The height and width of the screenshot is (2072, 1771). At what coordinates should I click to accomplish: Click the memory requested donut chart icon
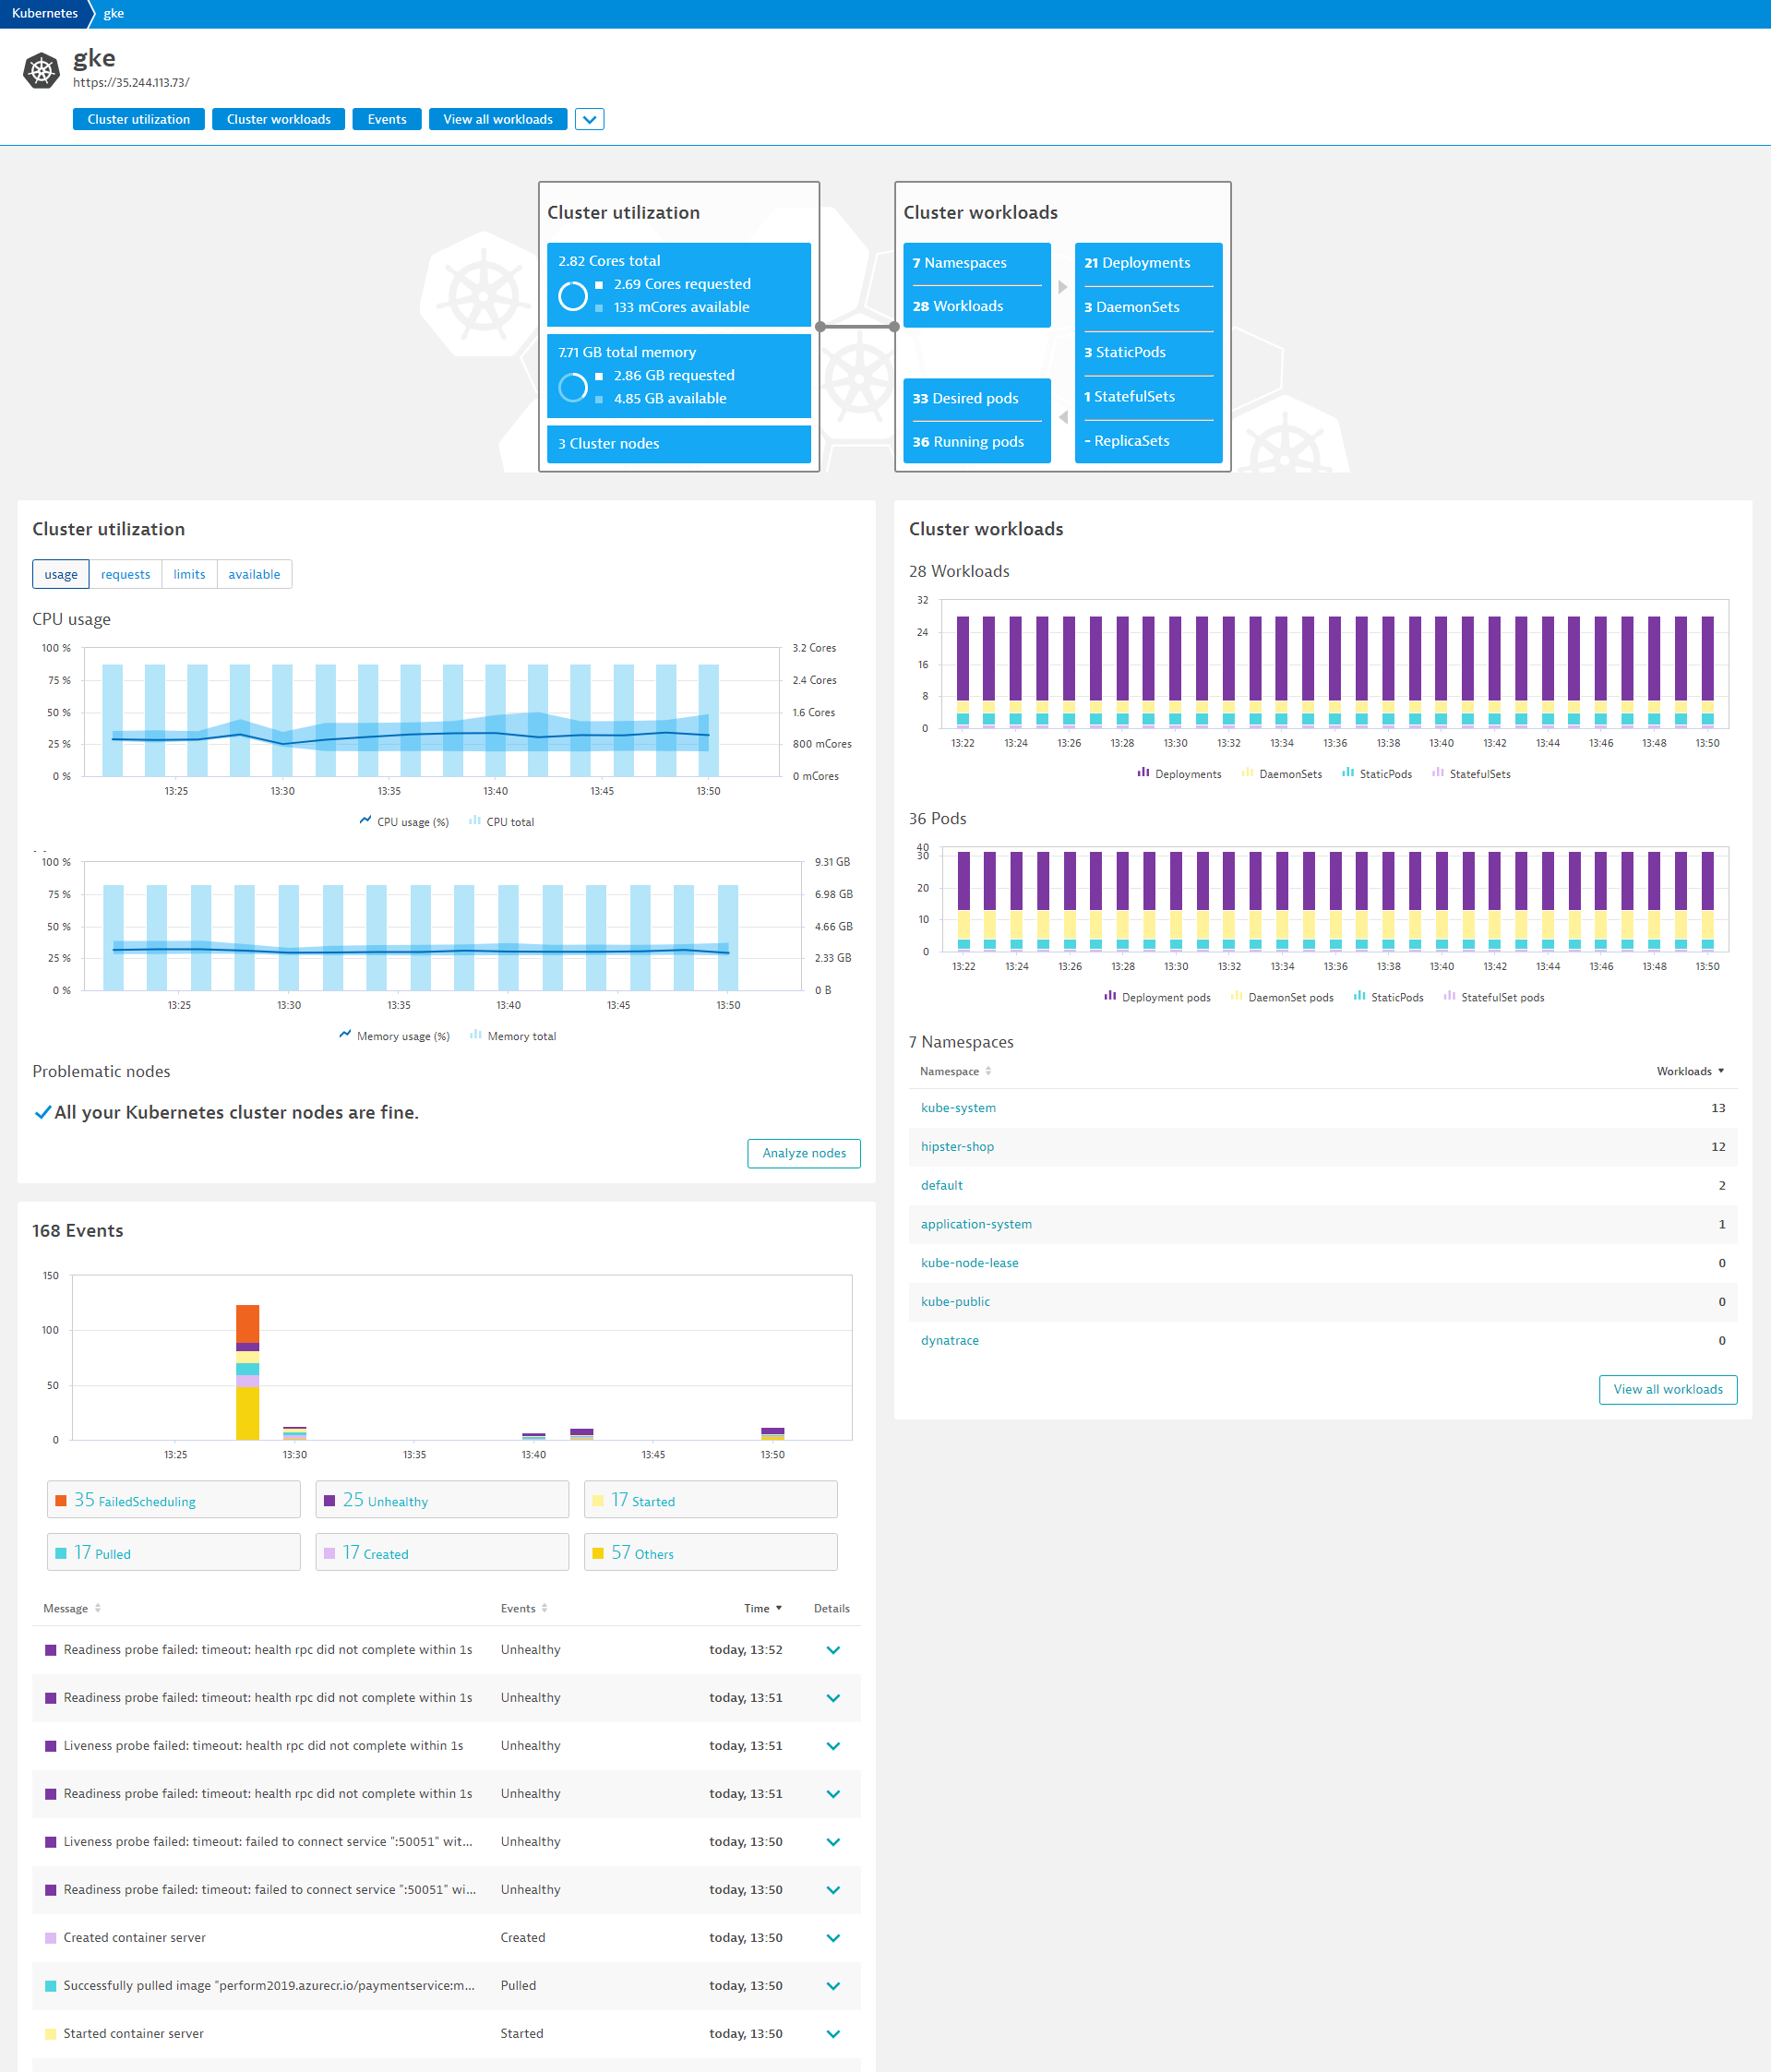pos(573,387)
